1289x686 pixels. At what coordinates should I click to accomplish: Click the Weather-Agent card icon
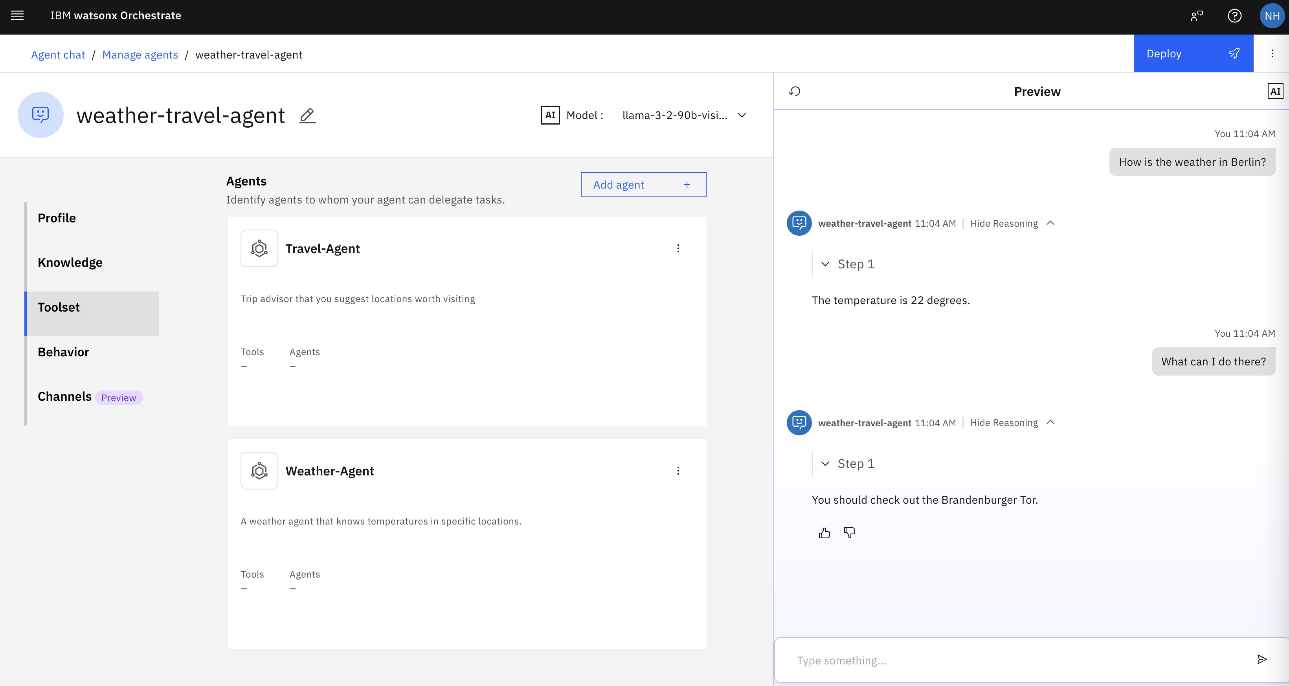(259, 471)
